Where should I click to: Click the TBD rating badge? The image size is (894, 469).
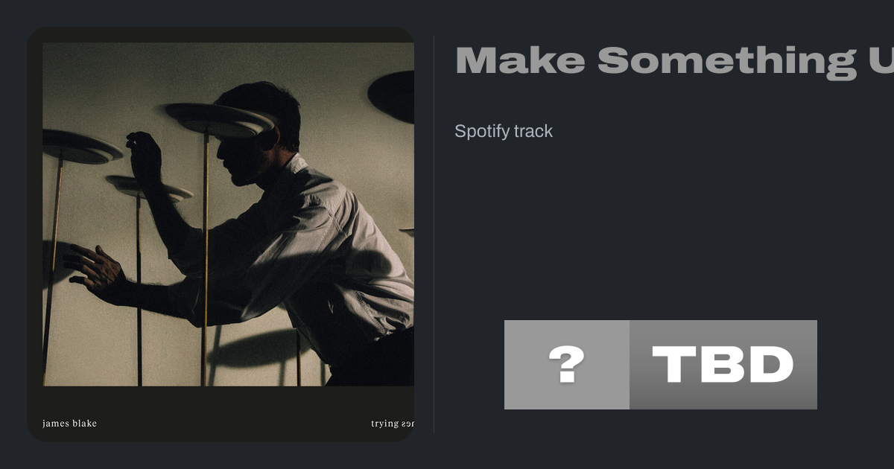[723, 365]
